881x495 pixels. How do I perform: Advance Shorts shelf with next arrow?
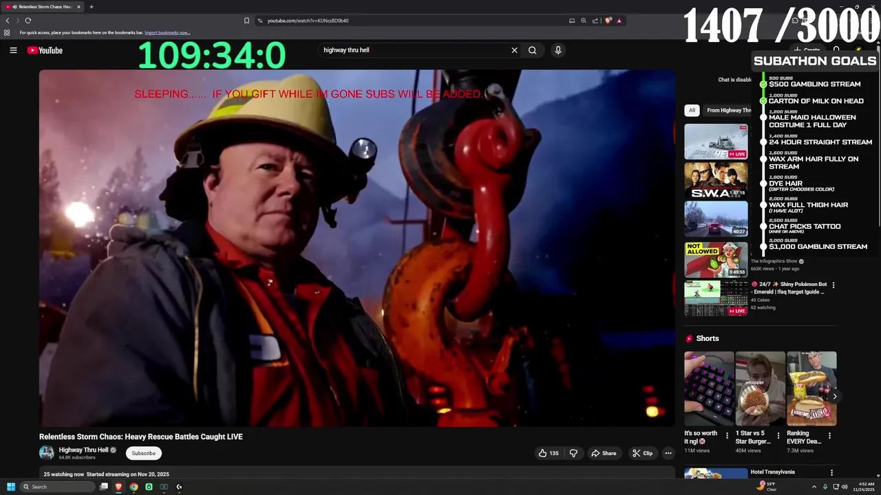(x=834, y=397)
